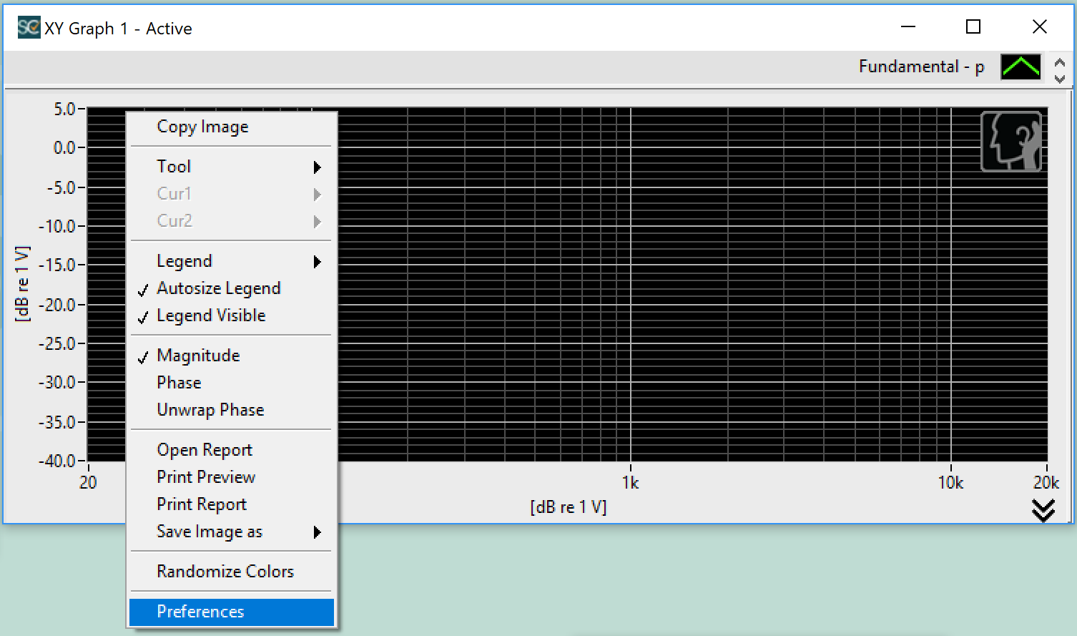Maximize the XY Graph 1 window
Image resolution: width=1077 pixels, height=636 pixels.
(973, 27)
